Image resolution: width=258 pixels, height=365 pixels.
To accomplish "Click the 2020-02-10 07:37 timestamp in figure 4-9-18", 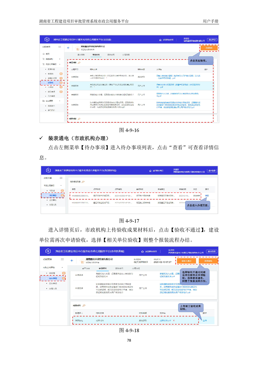I will 162,262.
